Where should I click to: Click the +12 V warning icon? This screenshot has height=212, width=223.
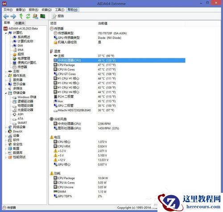55,160
